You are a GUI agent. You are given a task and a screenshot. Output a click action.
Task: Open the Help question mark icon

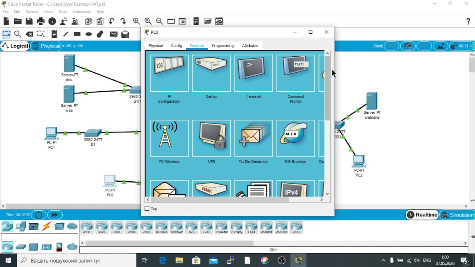(x=468, y=22)
